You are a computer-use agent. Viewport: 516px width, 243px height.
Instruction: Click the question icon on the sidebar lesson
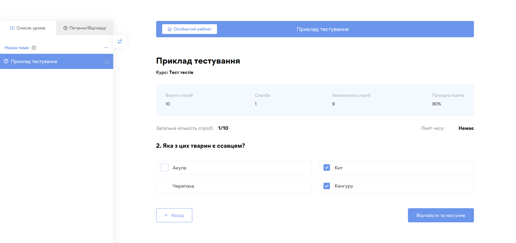pyautogui.click(x=6, y=61)
